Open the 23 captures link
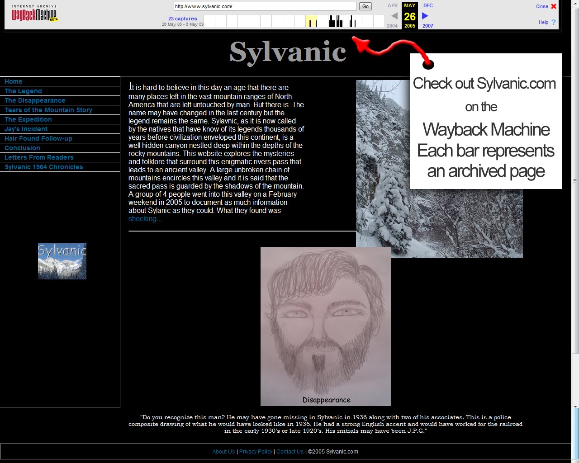Viewport: 579px width, 463px height. pyautogui.click(x=182, y=19)
